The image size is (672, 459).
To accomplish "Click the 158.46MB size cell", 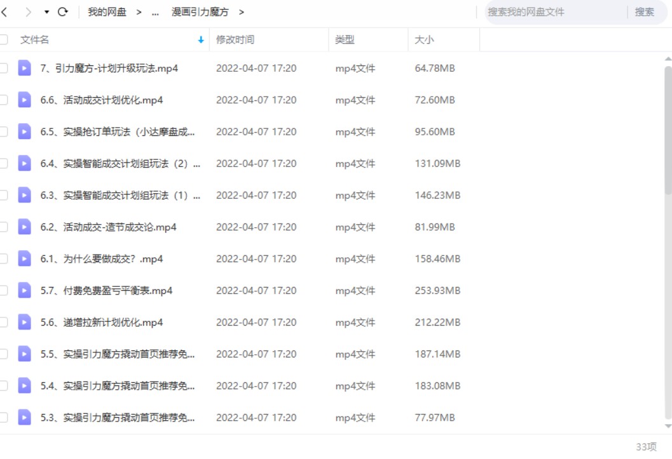I will pos(437,259).
